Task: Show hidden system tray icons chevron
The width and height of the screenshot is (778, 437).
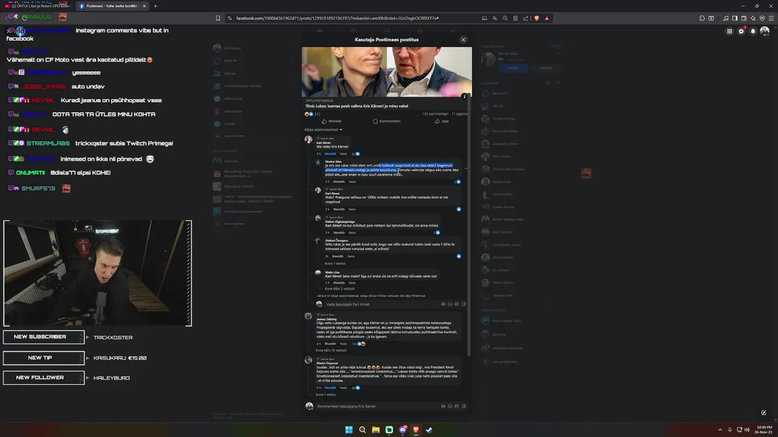Action: [x=720, y=430]
